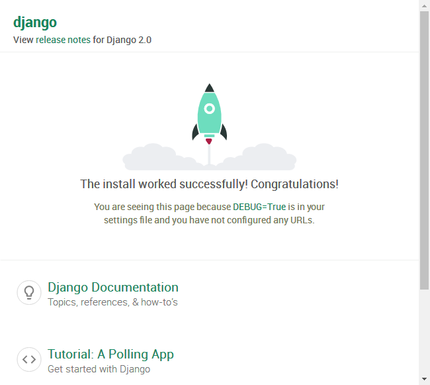Open the release notes link

coord(63,40)
